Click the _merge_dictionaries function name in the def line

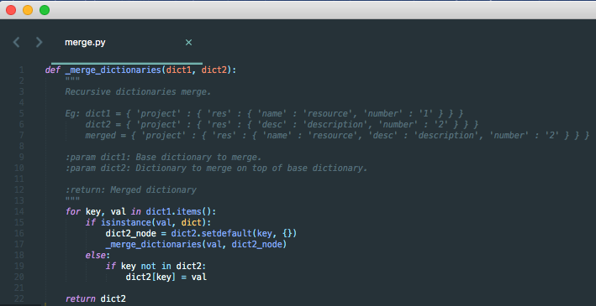click(x=113, y=70)
